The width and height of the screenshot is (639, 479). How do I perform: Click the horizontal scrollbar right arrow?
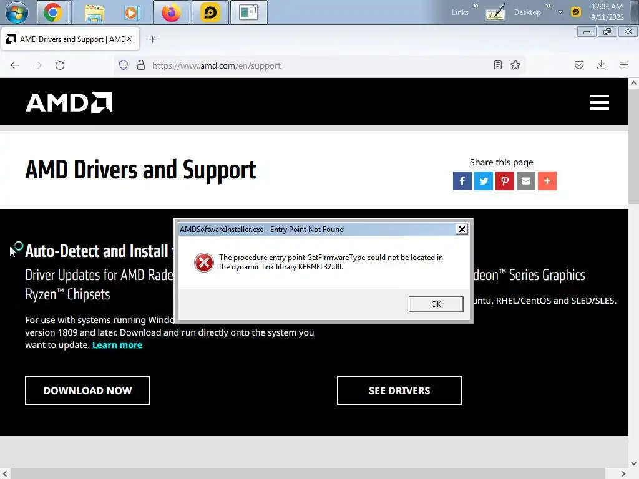[623, 474]
